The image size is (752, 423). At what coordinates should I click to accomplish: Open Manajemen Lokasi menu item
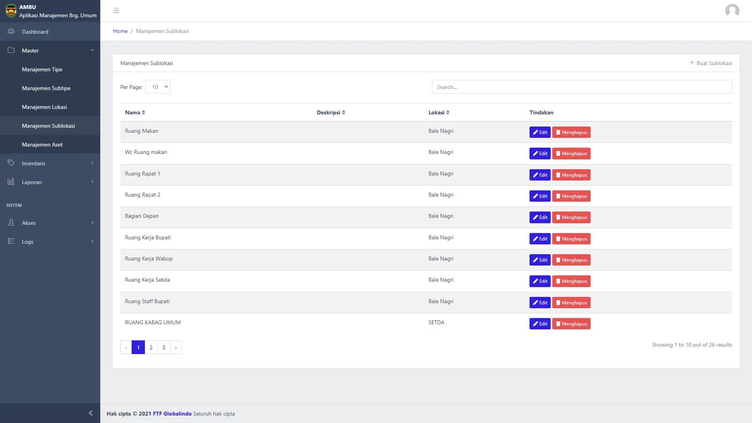tap(50, 107)
